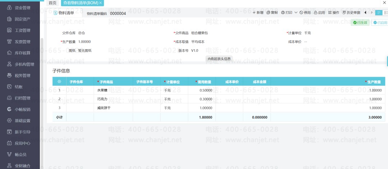Click the 已启用 status badge
The width and height of the screenshot is (388, 169).
coord(380,23)
